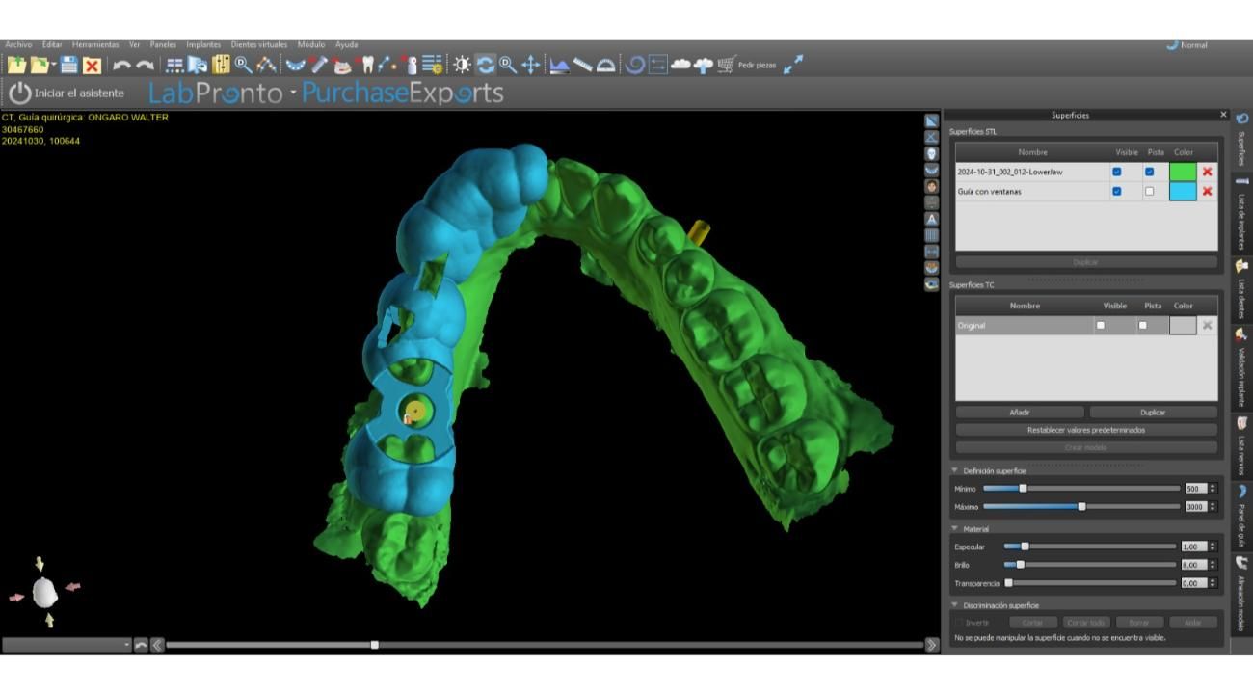This screenshot has height=694, width=1253.
Task: Click the Duplicar button under Superficies TC
Action: [1153, 412]
